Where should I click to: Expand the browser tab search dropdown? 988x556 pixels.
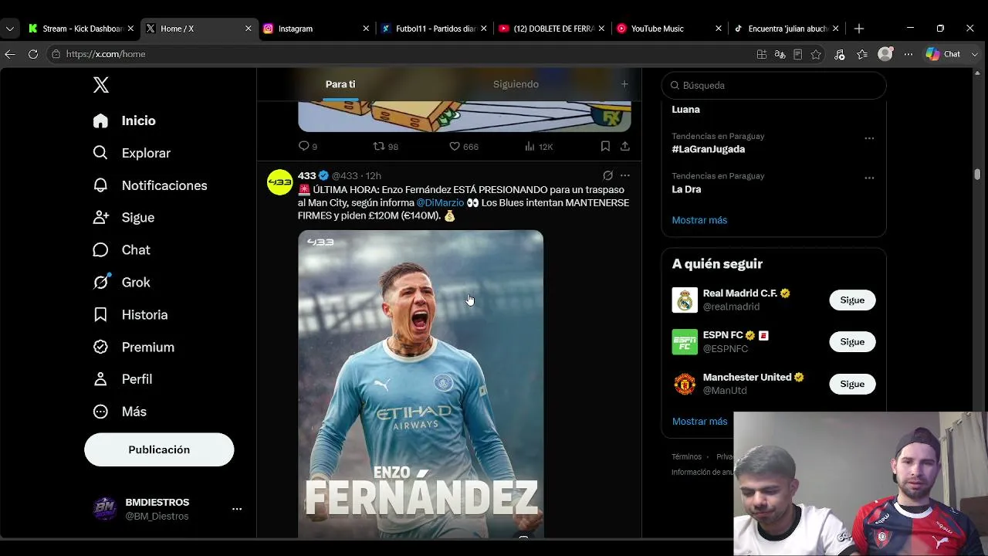point(10,29)
